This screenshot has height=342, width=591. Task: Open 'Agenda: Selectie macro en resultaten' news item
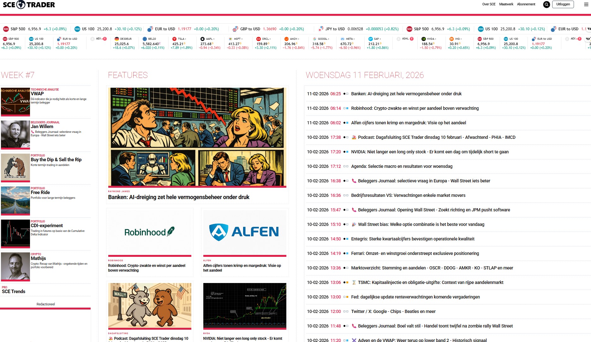402,166
